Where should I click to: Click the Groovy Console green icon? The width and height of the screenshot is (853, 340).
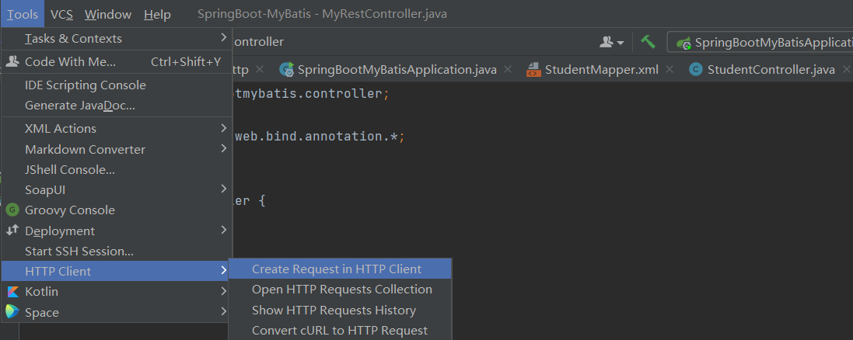tap(12, 210)
